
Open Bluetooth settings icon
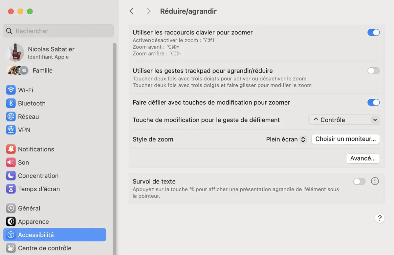[x=11, y=103]
